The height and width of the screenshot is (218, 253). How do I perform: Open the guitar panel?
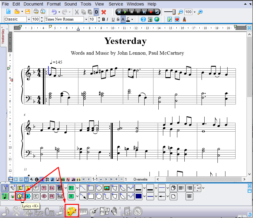(x=94, y=212)
